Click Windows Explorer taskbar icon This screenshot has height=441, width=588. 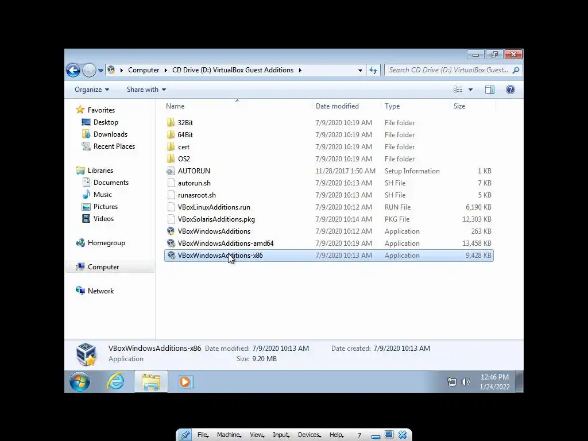click(x=151, y=382)
